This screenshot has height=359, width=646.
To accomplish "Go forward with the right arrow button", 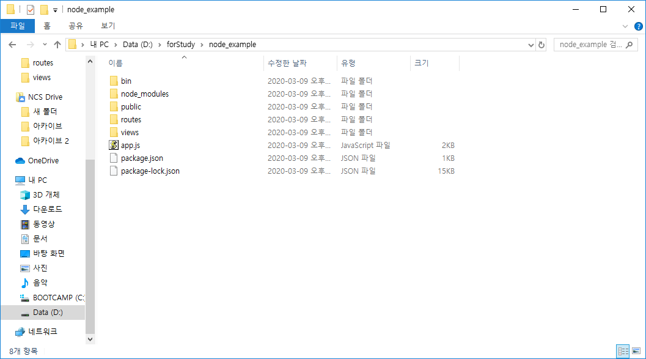I will click(x=30, y=45).
